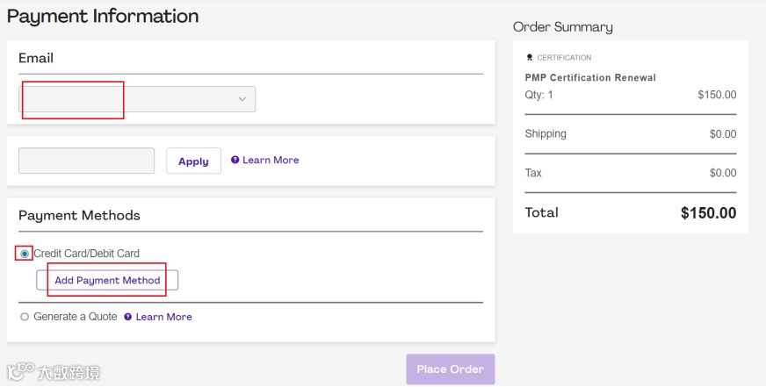Click the Order Summary heading

pyautogui.click(x=563, y=27)
